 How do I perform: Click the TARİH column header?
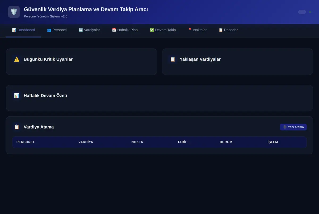point(182,142)
